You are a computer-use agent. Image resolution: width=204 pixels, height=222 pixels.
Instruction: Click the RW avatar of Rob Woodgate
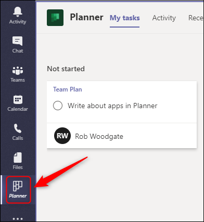(62, 136)
